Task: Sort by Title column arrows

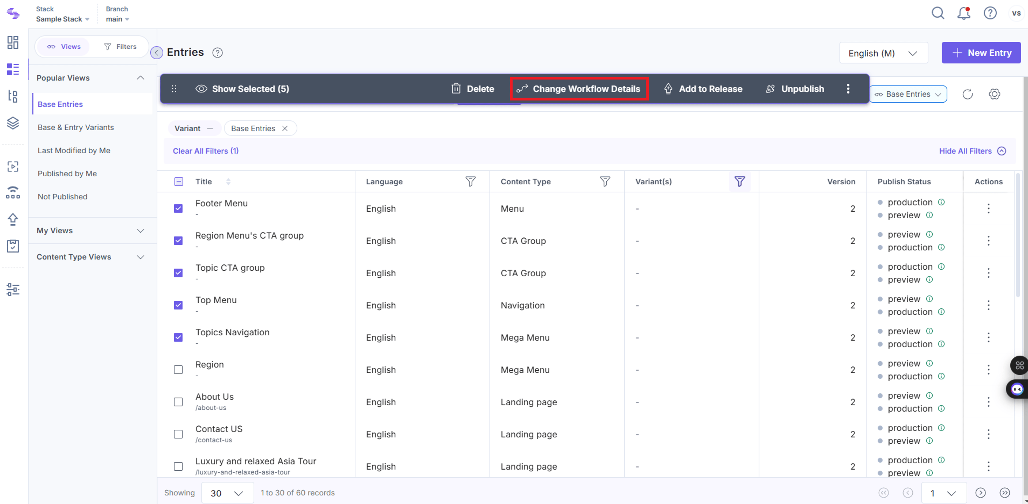Action: [x=228, y=182]
